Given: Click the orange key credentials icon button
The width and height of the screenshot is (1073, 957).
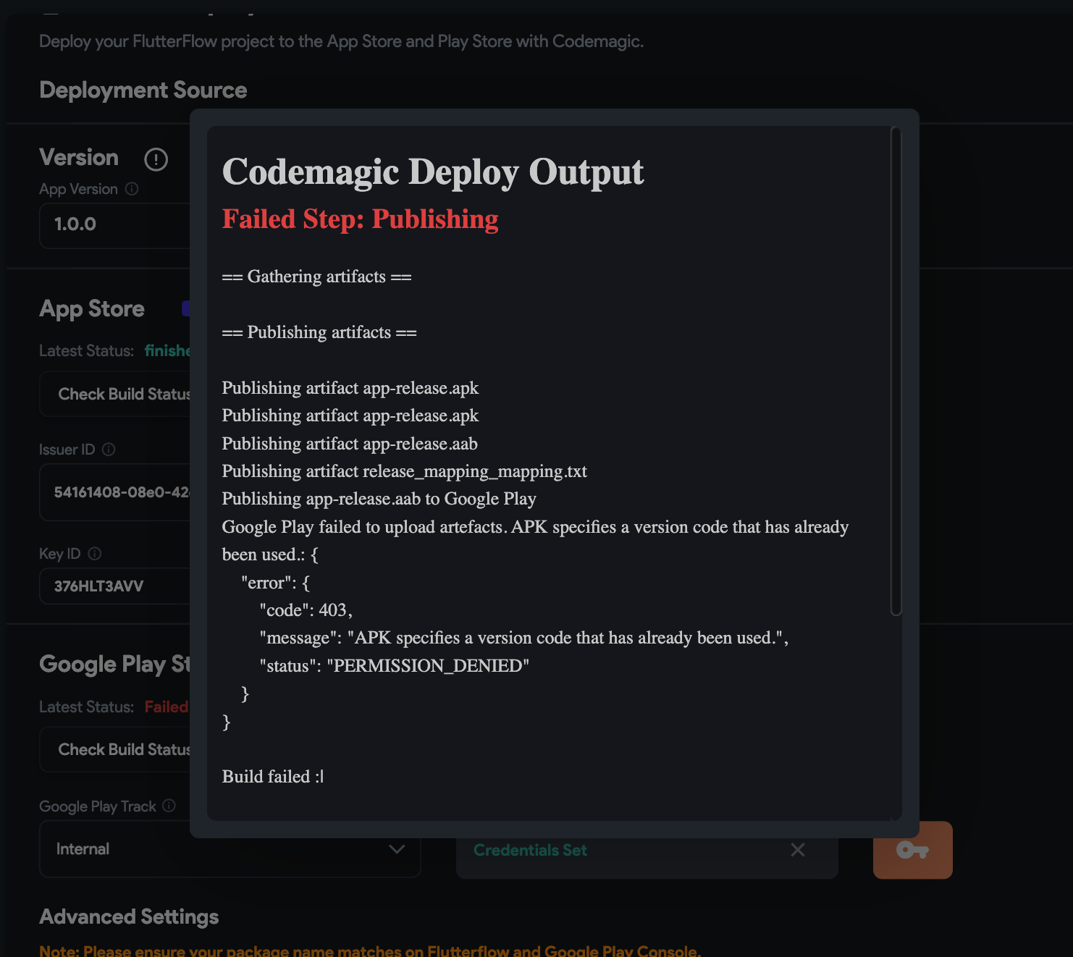Looking at the screenshot, I should pos(912,850).
